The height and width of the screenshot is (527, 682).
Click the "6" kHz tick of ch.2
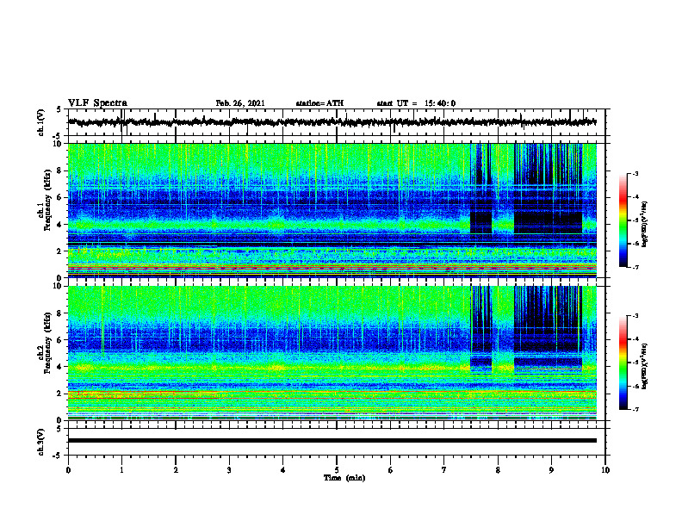59,340
